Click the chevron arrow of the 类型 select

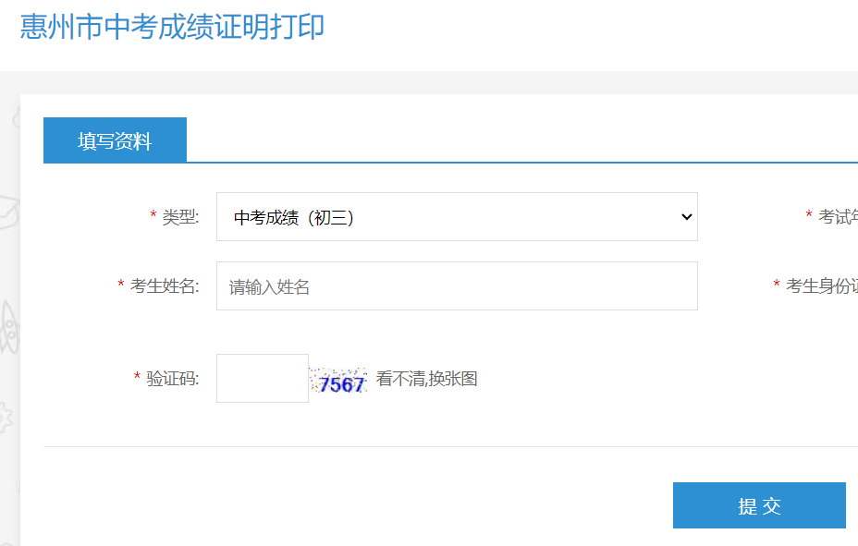point(686,217)
